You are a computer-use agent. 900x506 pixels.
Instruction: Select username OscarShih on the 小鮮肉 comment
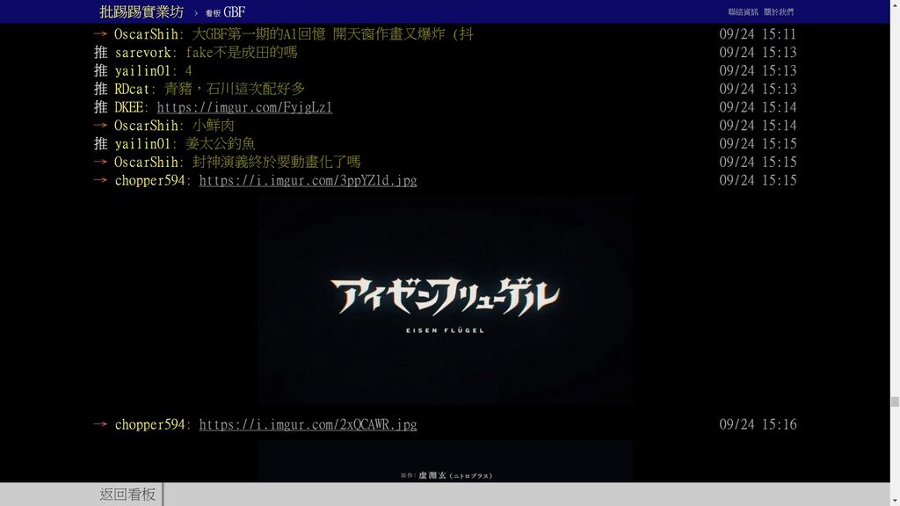(146, 126)
